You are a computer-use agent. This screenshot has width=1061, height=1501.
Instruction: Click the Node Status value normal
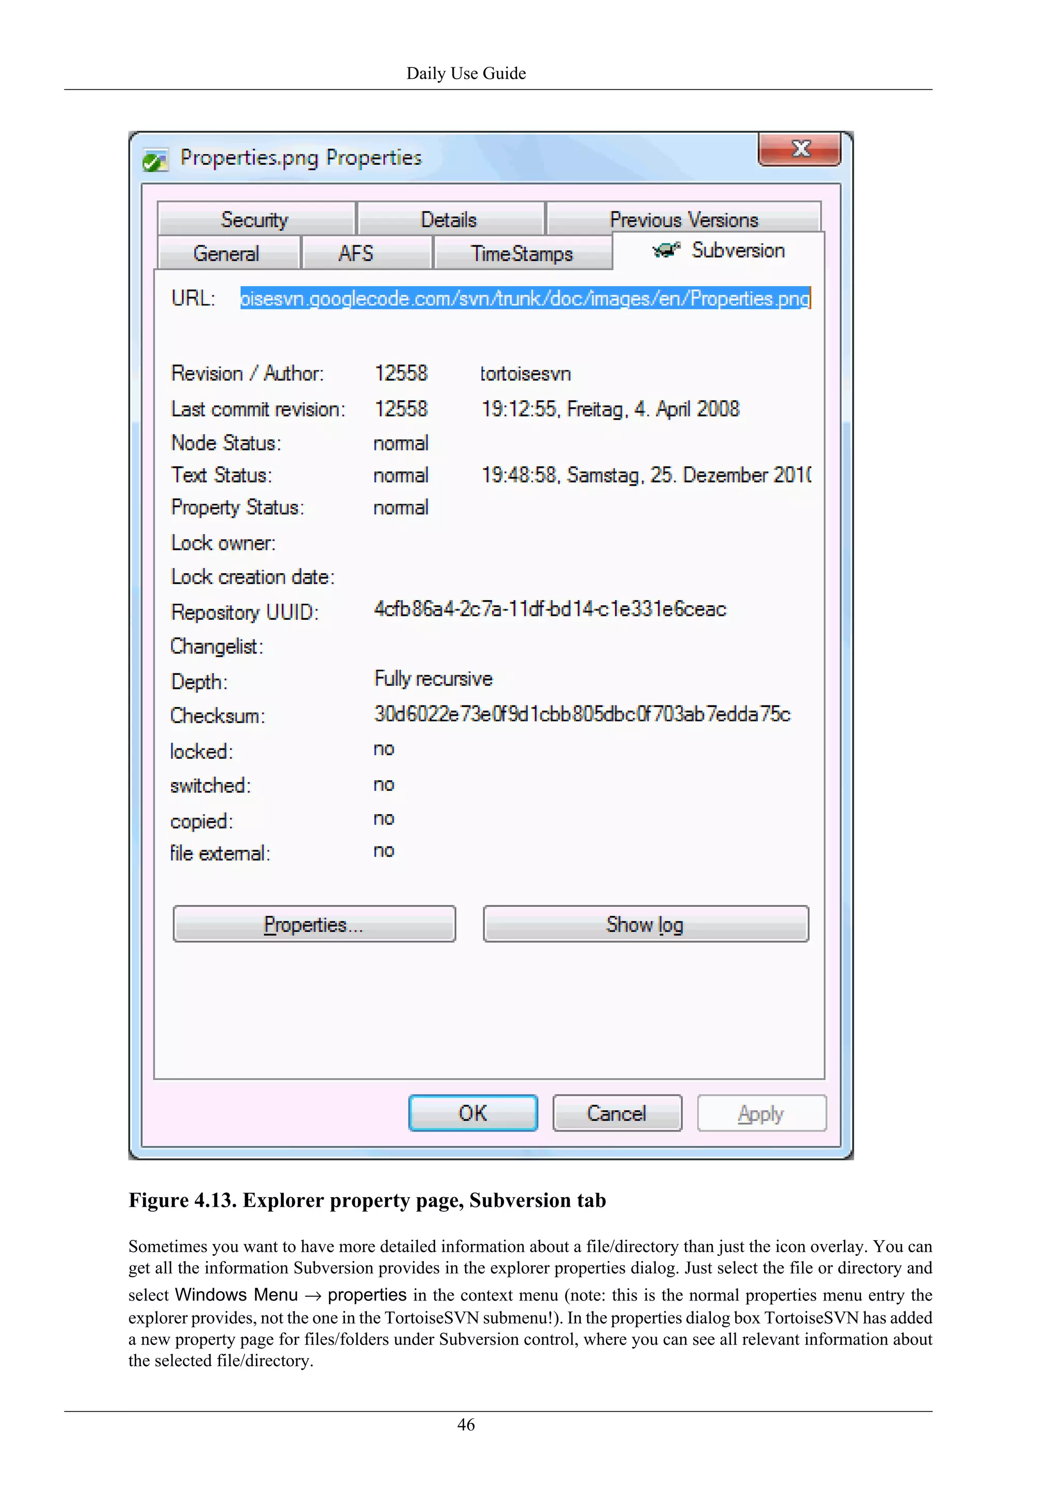[401, 443]
